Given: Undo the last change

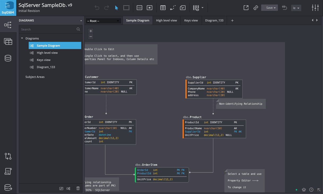Looking at the screenshot, I should [x=97, y=8].
